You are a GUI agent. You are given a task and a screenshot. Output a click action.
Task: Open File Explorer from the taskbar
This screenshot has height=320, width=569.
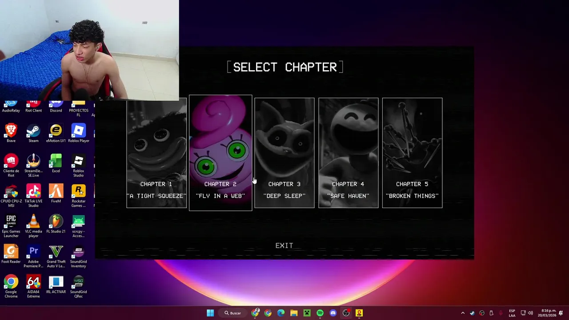(294, 313)
